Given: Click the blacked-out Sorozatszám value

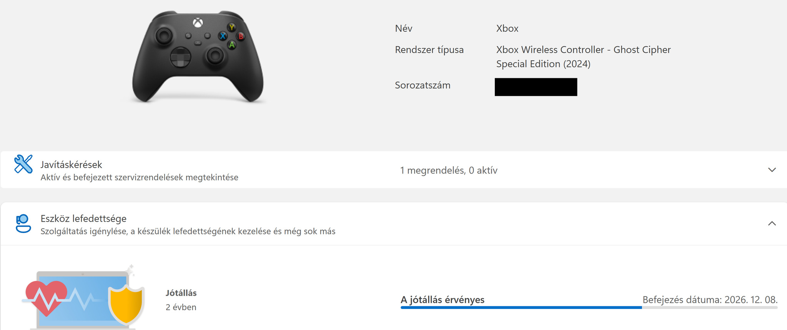Looking at the screenshot, I should (536, 87).
